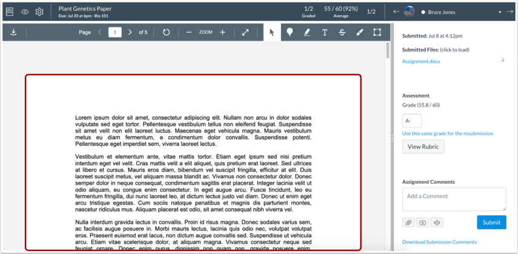Select the free text annotation tool
Viewport: 518px width, 254px height.
325,32
